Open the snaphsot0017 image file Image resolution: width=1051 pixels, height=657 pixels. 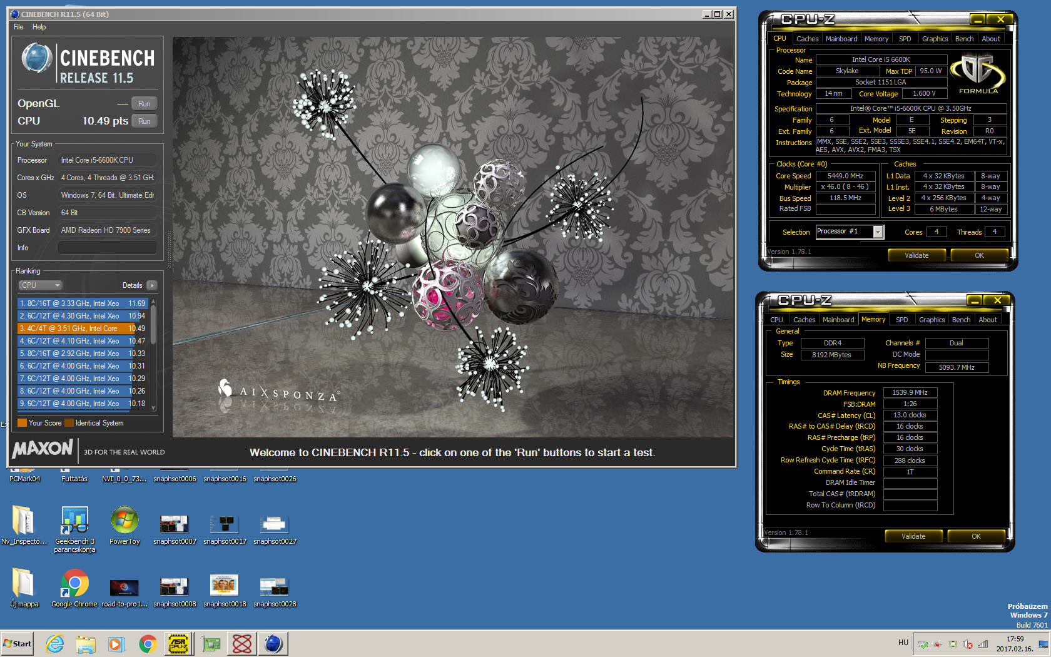click(x=225, y=529)
